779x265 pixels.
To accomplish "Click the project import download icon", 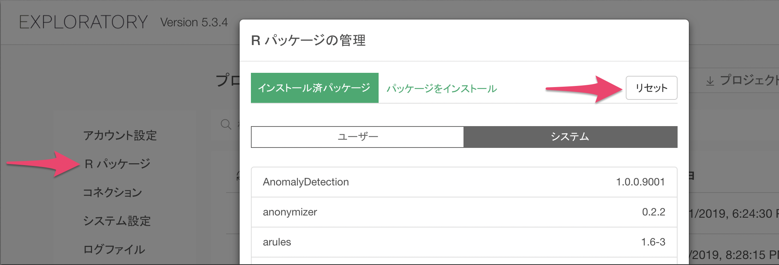I will pos(710,81).
